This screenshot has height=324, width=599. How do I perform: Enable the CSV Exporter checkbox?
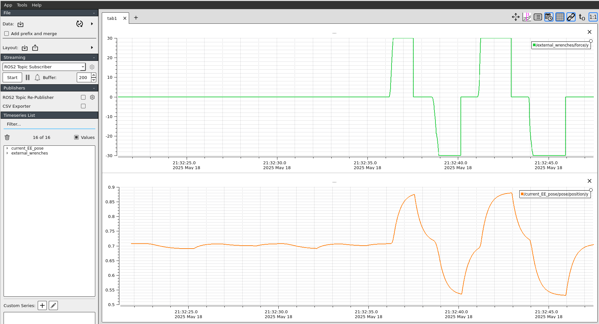pyautogui.click(x=83, y=106)
